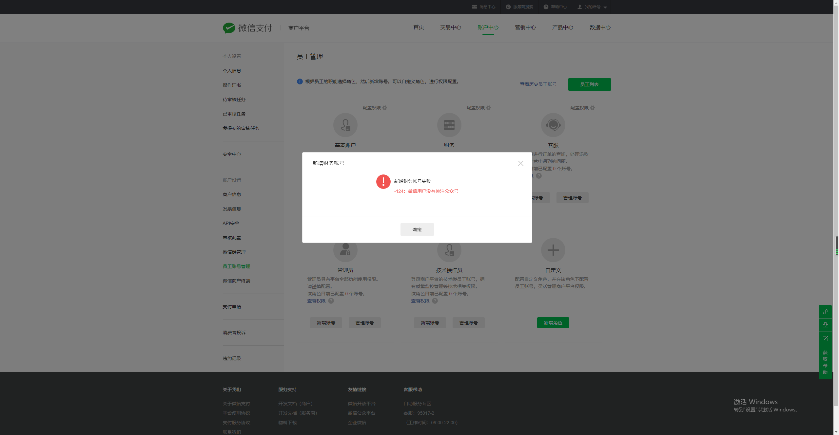Close the 新增财务帐号 dialog with X

[x=520, y=163]
